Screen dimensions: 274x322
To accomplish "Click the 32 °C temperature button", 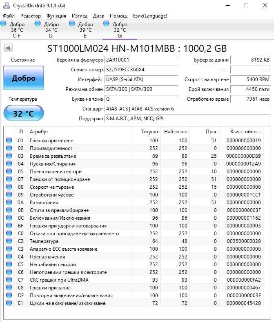I will point(24,113).
